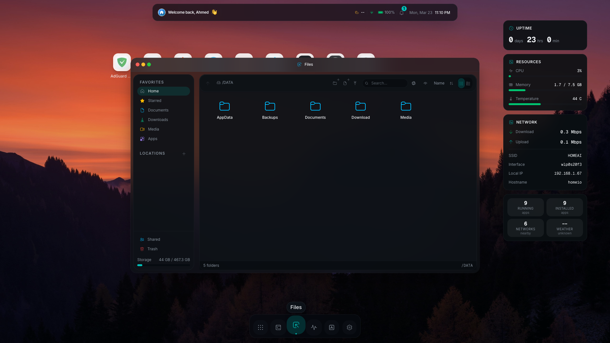The image size is (610, 343).
Task: Open the app launcher grid in the dock
Action: coord(261,327)
